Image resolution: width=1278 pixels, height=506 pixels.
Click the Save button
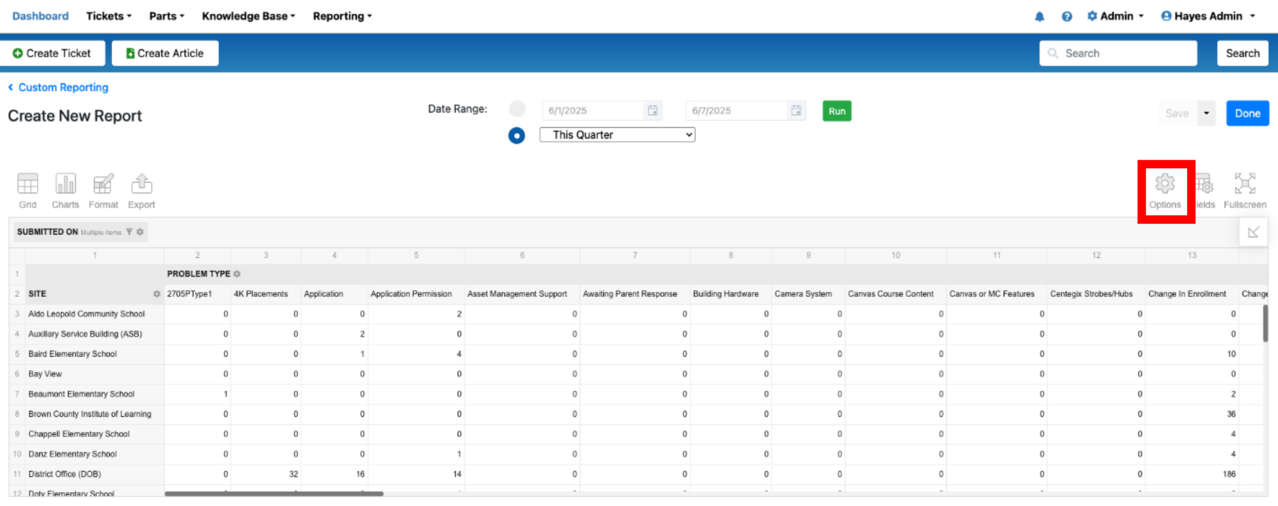click(1177, 113)
